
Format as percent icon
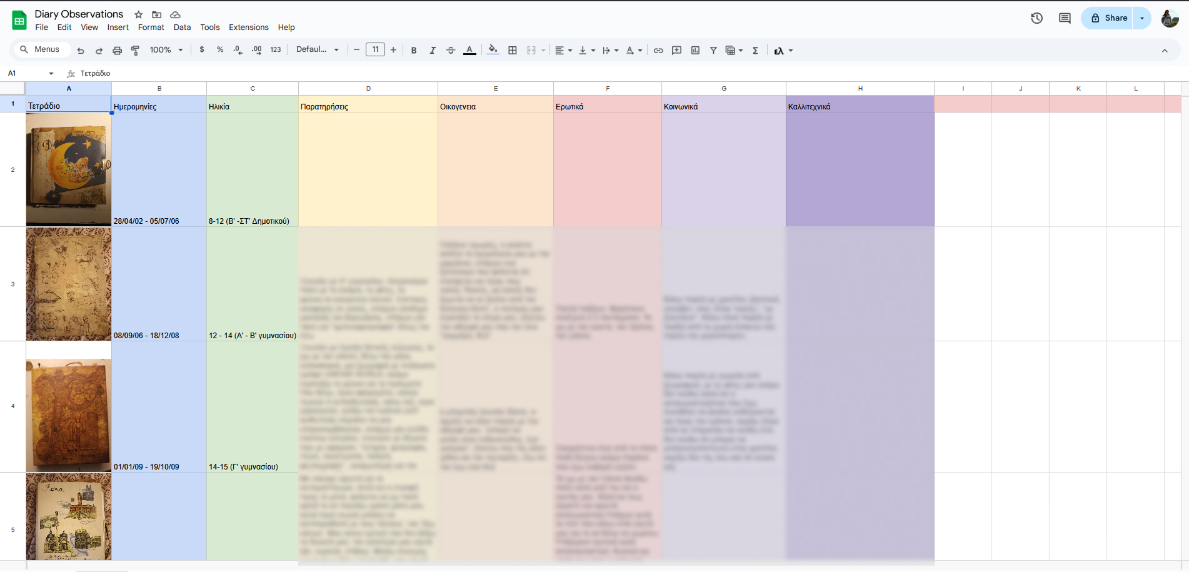pos(220,50)
